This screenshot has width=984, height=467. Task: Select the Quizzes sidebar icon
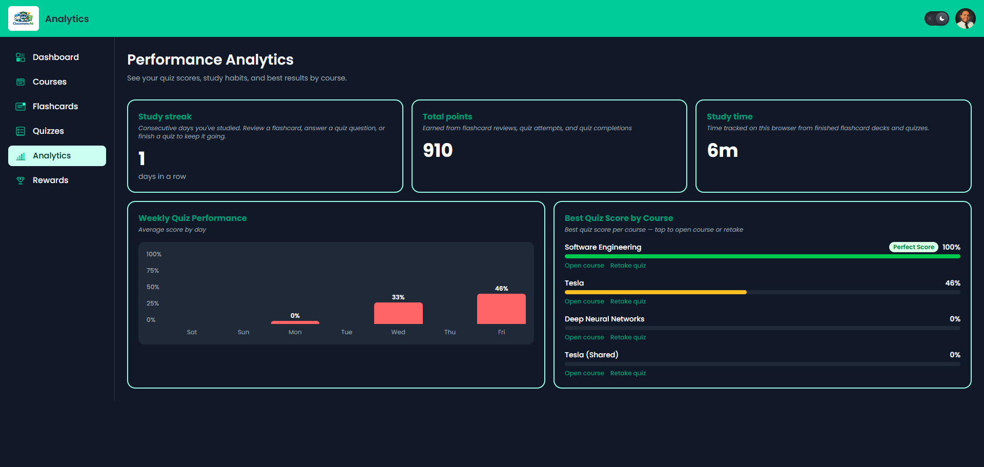(20, 131)
